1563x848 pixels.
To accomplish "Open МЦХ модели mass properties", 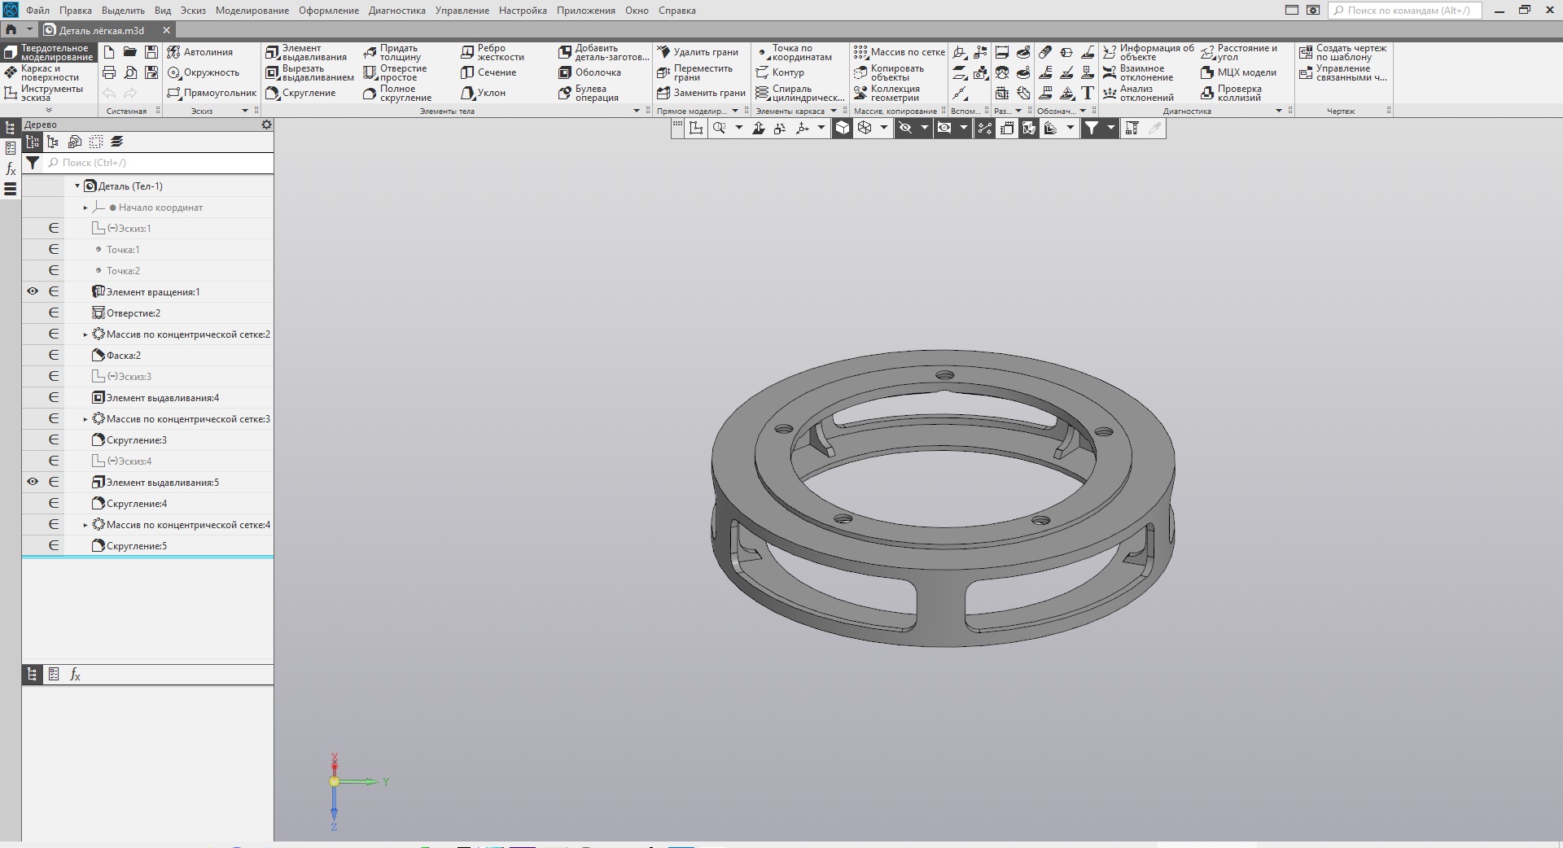I will tap(1239, 72).
